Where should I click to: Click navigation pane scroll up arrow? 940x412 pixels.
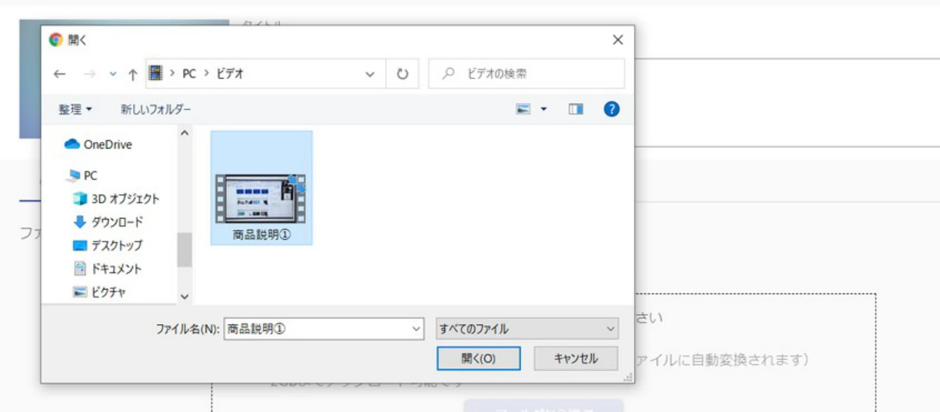[185, 132]
